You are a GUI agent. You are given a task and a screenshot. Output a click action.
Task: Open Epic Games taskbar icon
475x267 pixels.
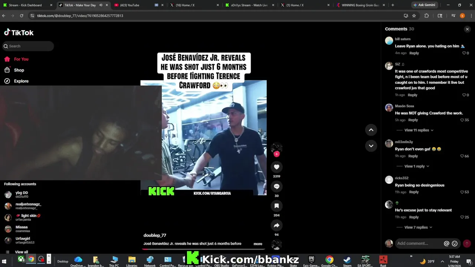pos(311,261)
